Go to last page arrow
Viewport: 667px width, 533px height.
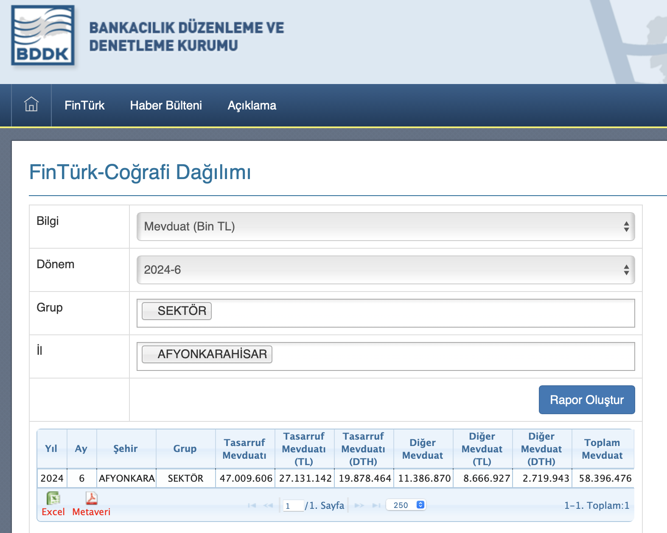376,505
